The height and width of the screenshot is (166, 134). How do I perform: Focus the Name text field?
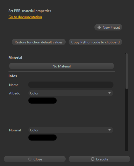[71, 85]
